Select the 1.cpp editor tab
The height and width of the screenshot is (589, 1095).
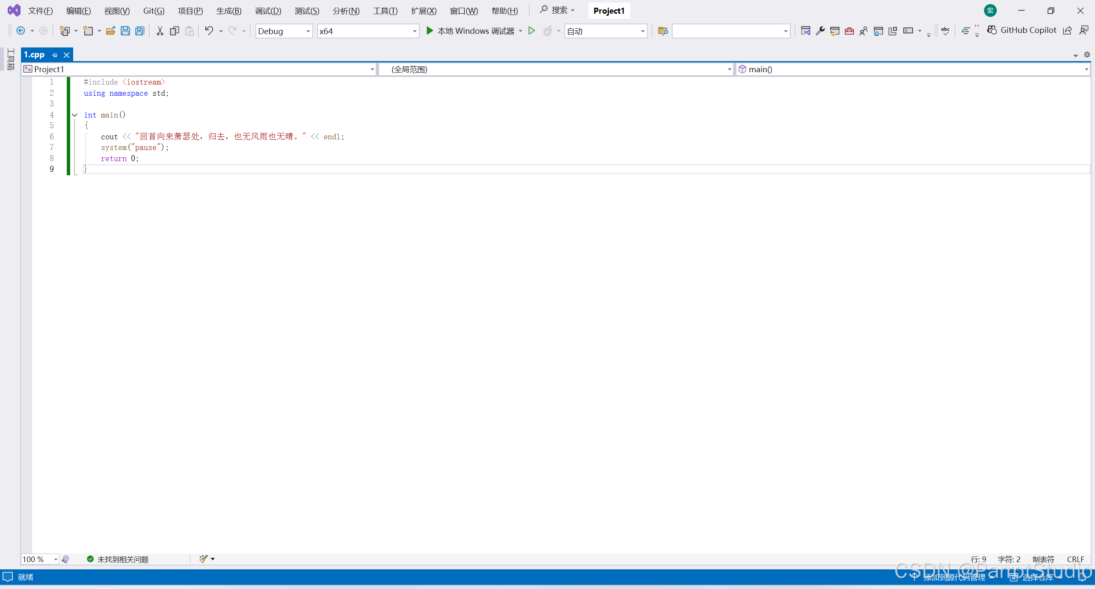click(x=34, y=55)
